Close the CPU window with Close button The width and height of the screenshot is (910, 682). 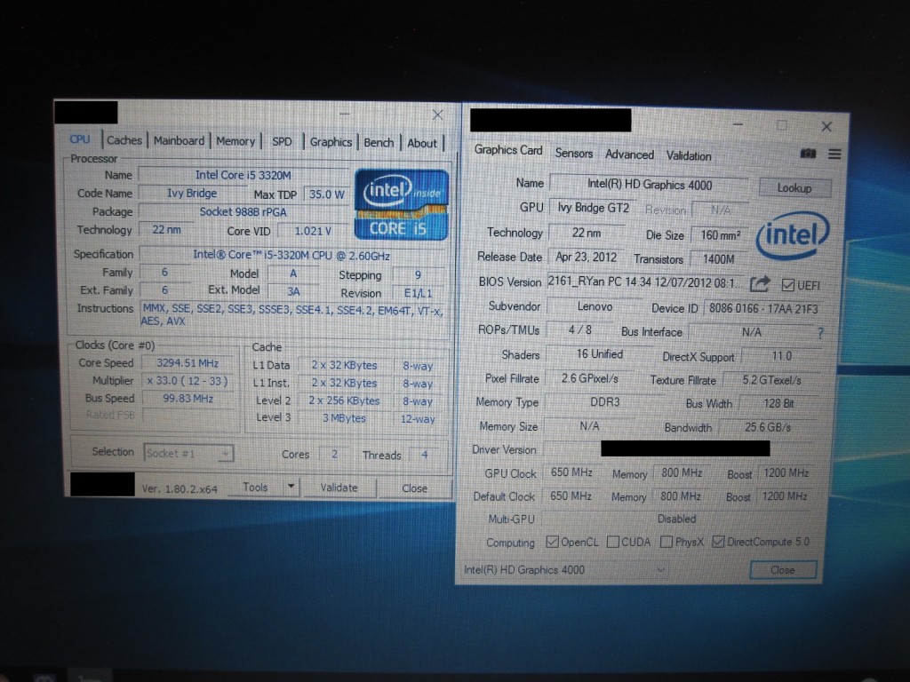coord(414,488)
